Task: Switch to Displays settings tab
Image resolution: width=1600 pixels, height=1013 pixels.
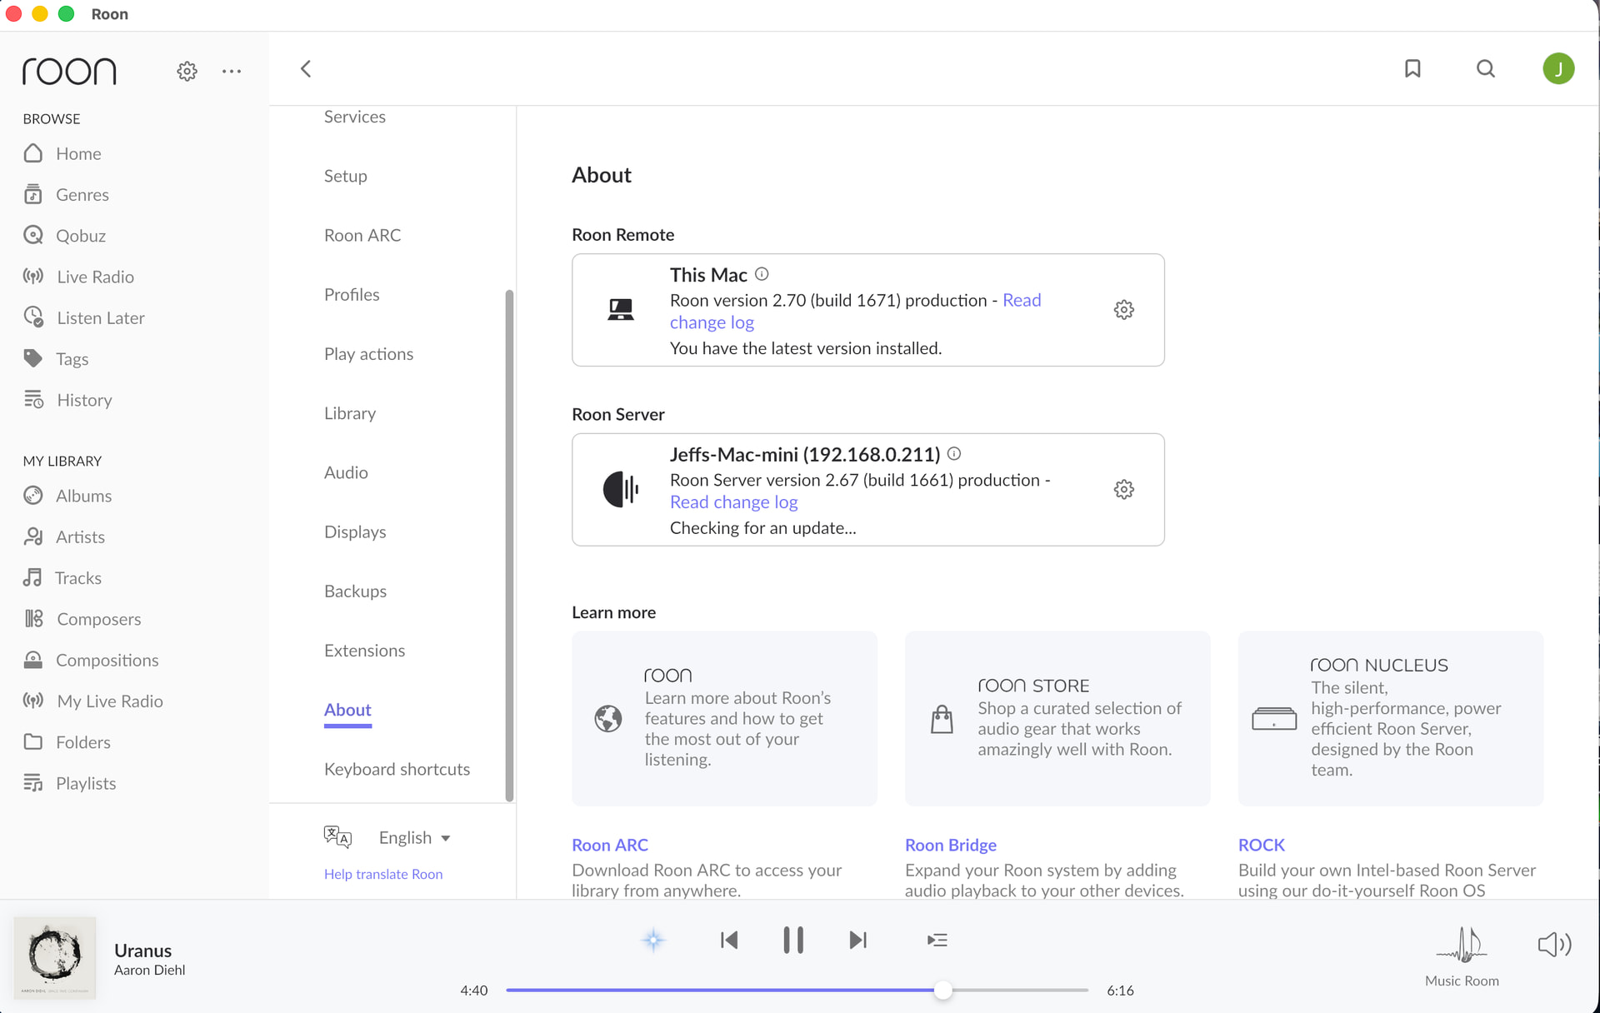Action: point(355,531)
